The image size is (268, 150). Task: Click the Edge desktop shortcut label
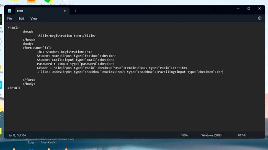click(x=31, y=142)
